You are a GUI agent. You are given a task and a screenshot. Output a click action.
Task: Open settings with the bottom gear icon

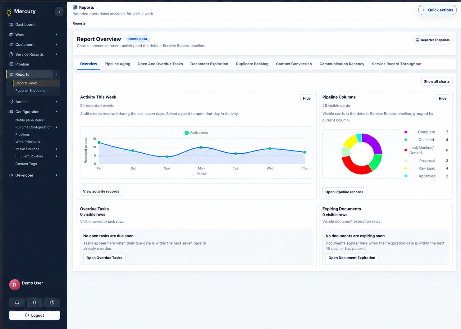click(x=34, y=302)
